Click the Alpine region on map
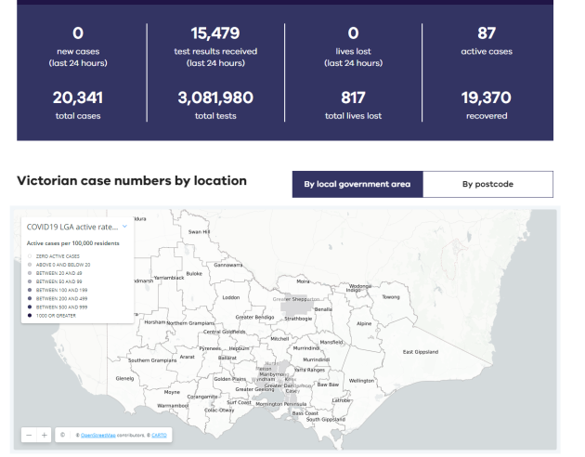 364,324
